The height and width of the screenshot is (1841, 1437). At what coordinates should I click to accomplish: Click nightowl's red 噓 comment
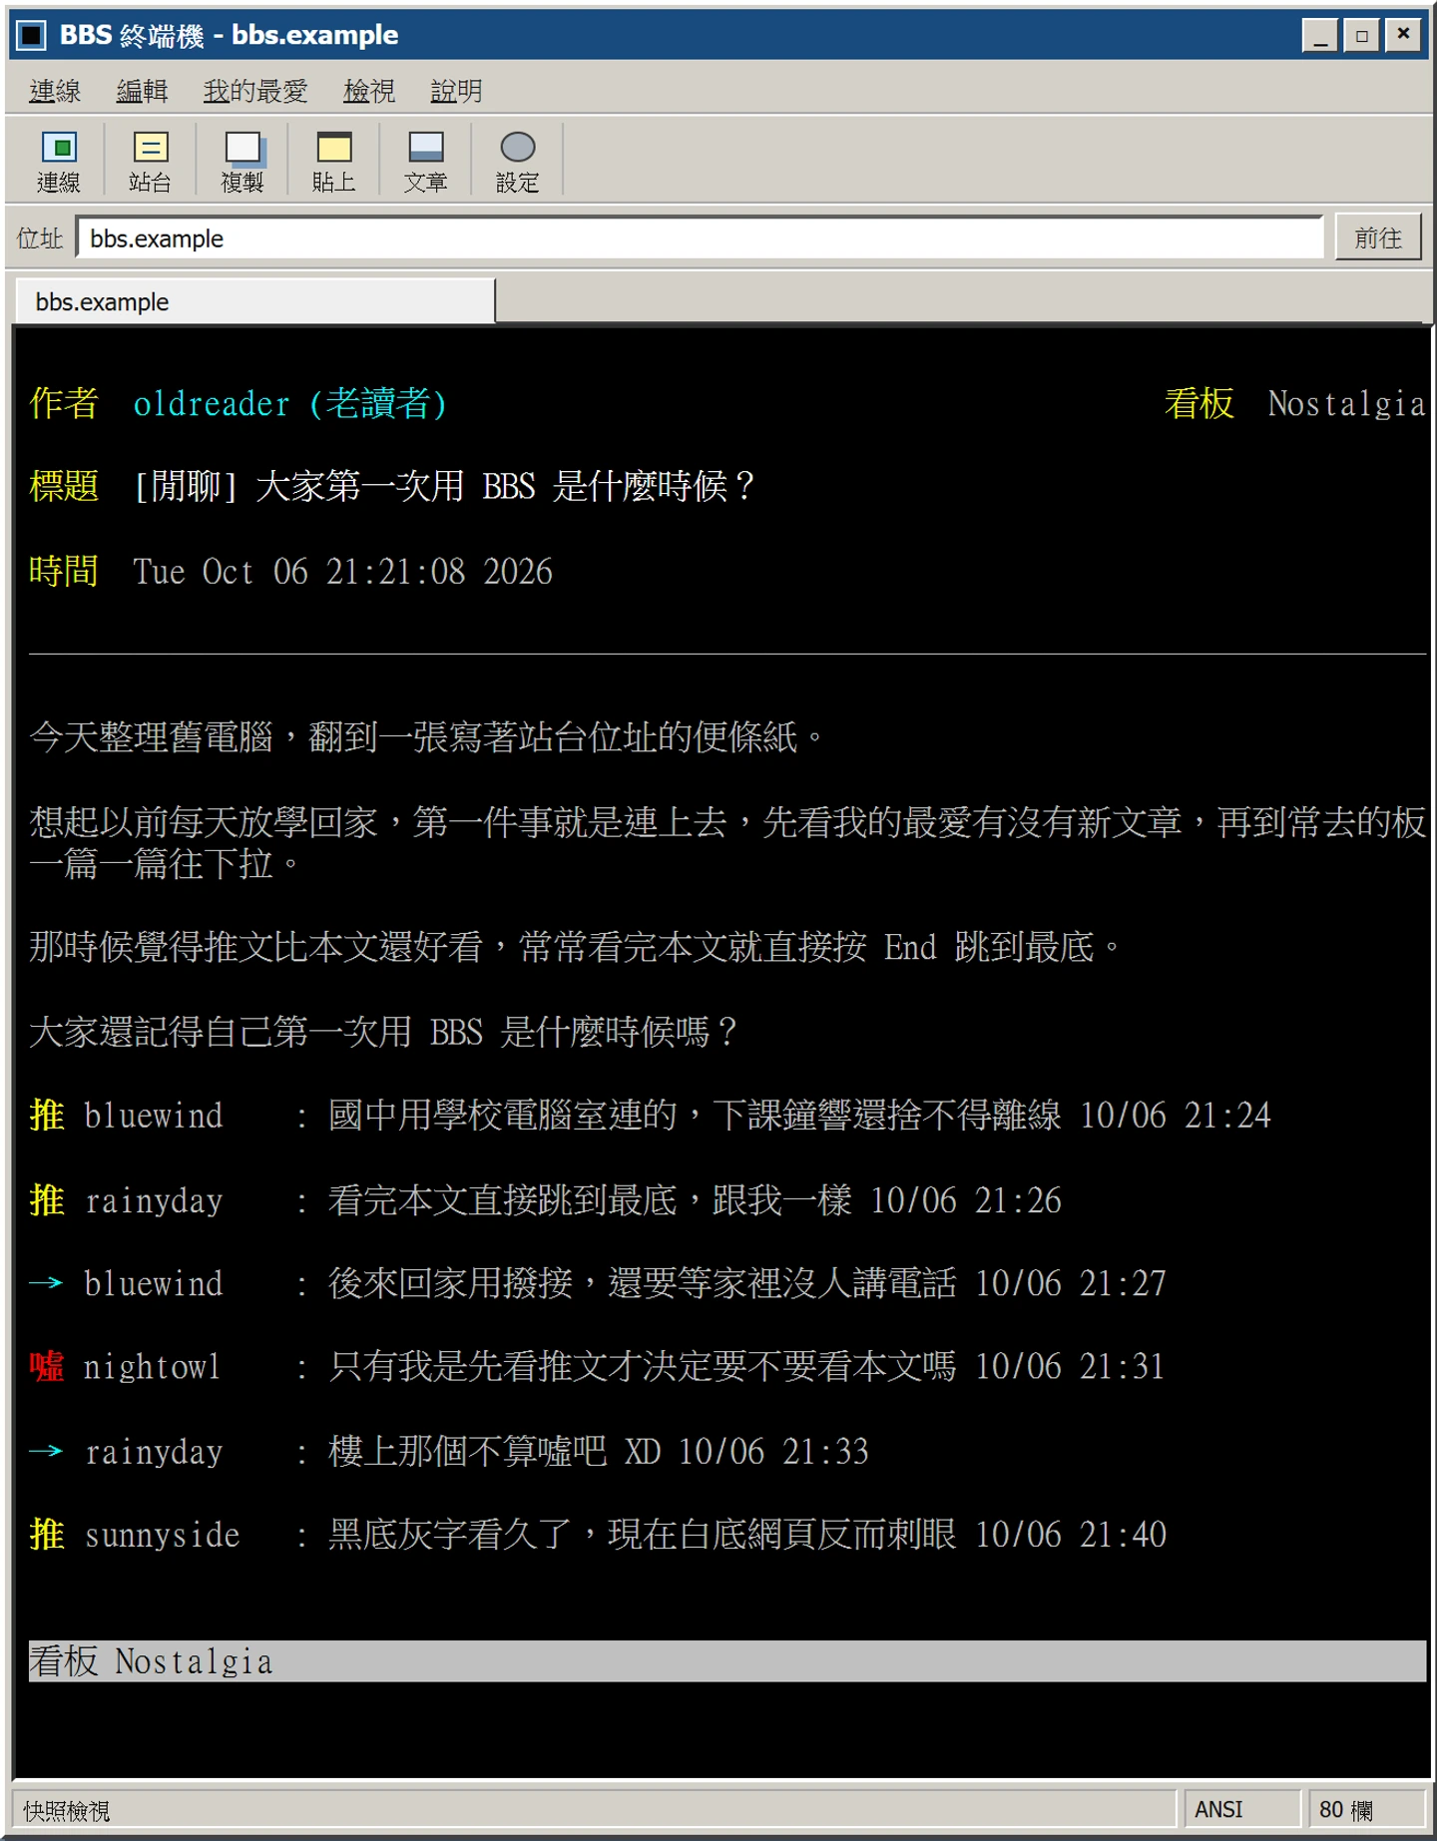click(598, 1366)
